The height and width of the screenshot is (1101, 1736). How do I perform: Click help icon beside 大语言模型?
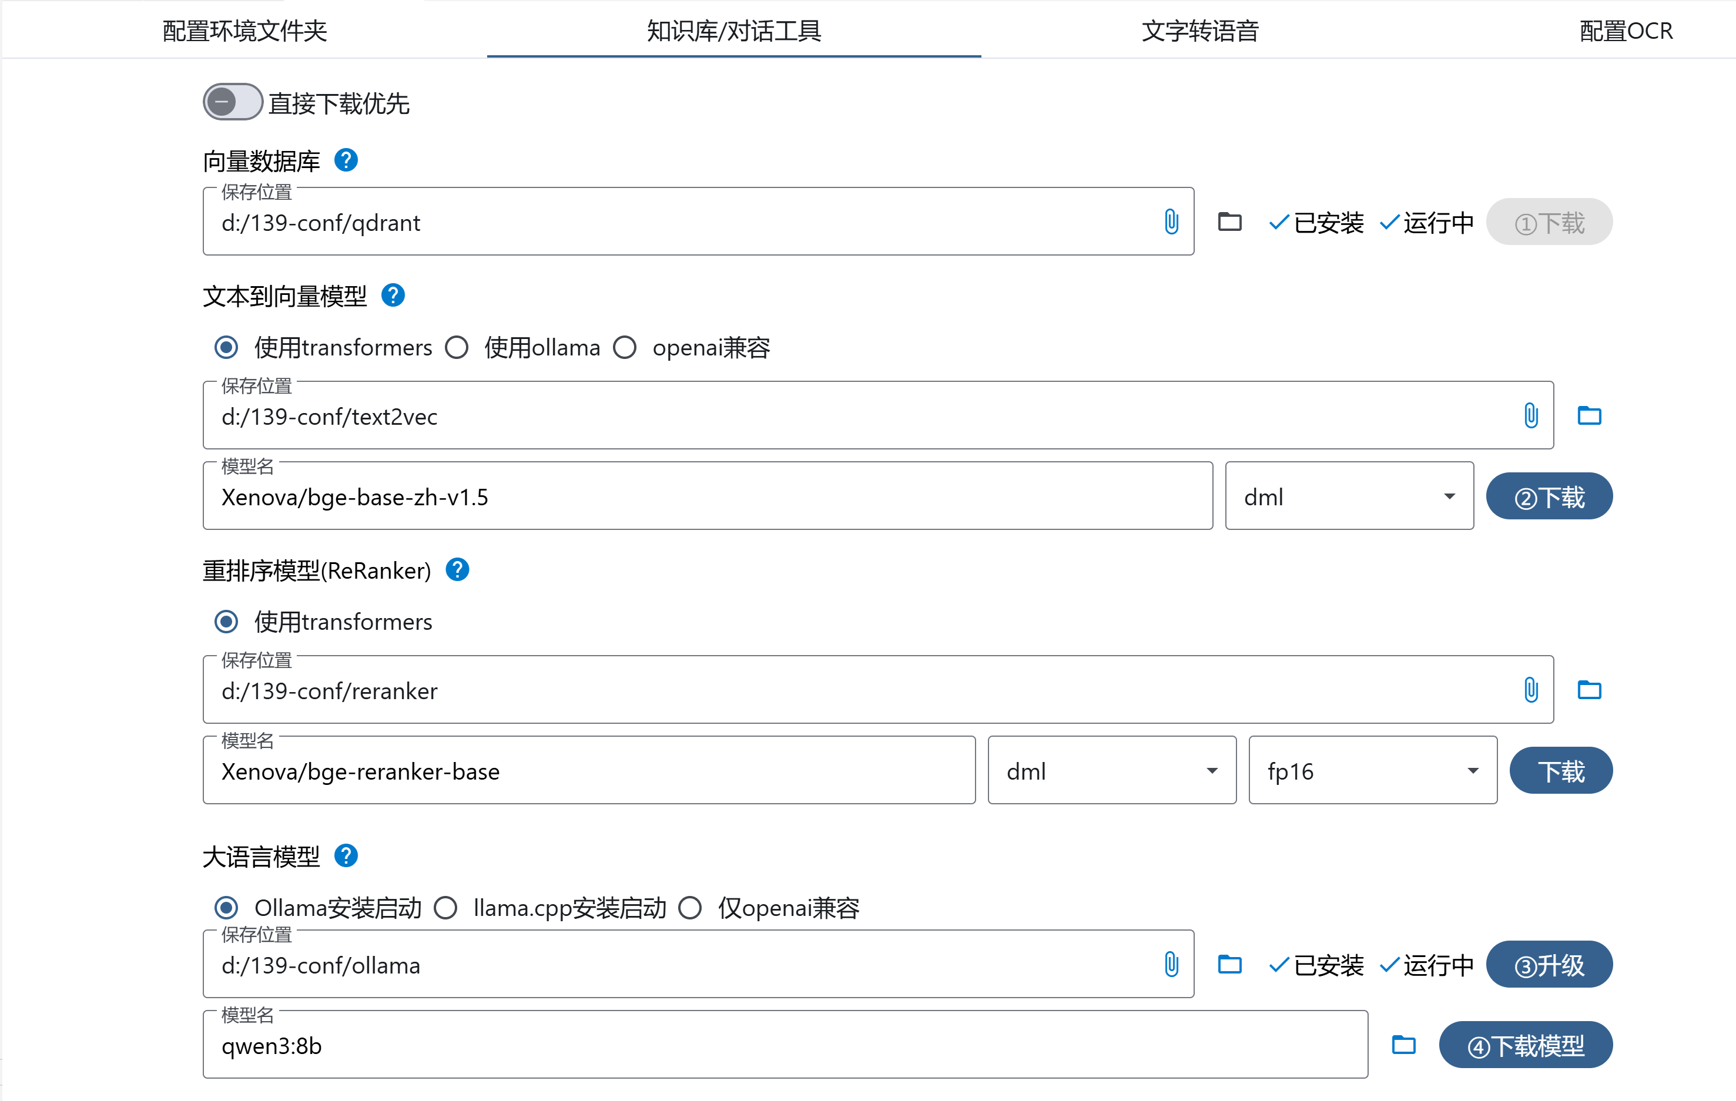(346, 856)
